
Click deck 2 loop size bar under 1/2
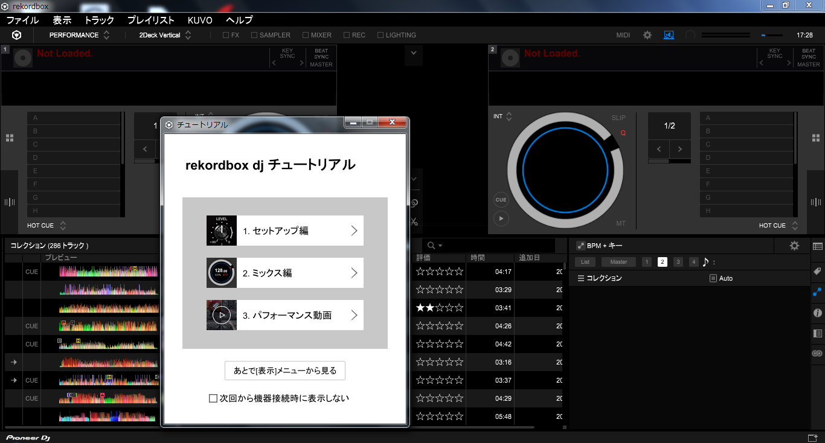[x=669, y=161]
